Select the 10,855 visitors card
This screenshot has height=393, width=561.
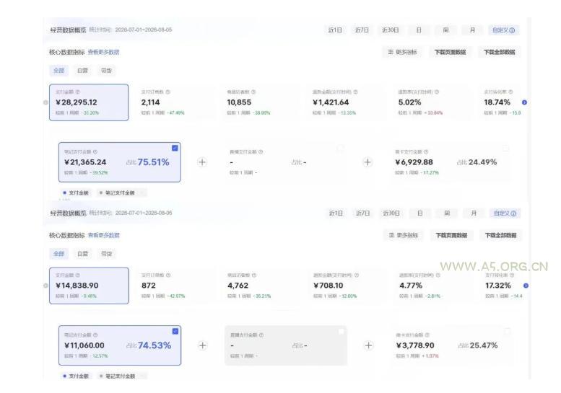[x=262, y=102]
